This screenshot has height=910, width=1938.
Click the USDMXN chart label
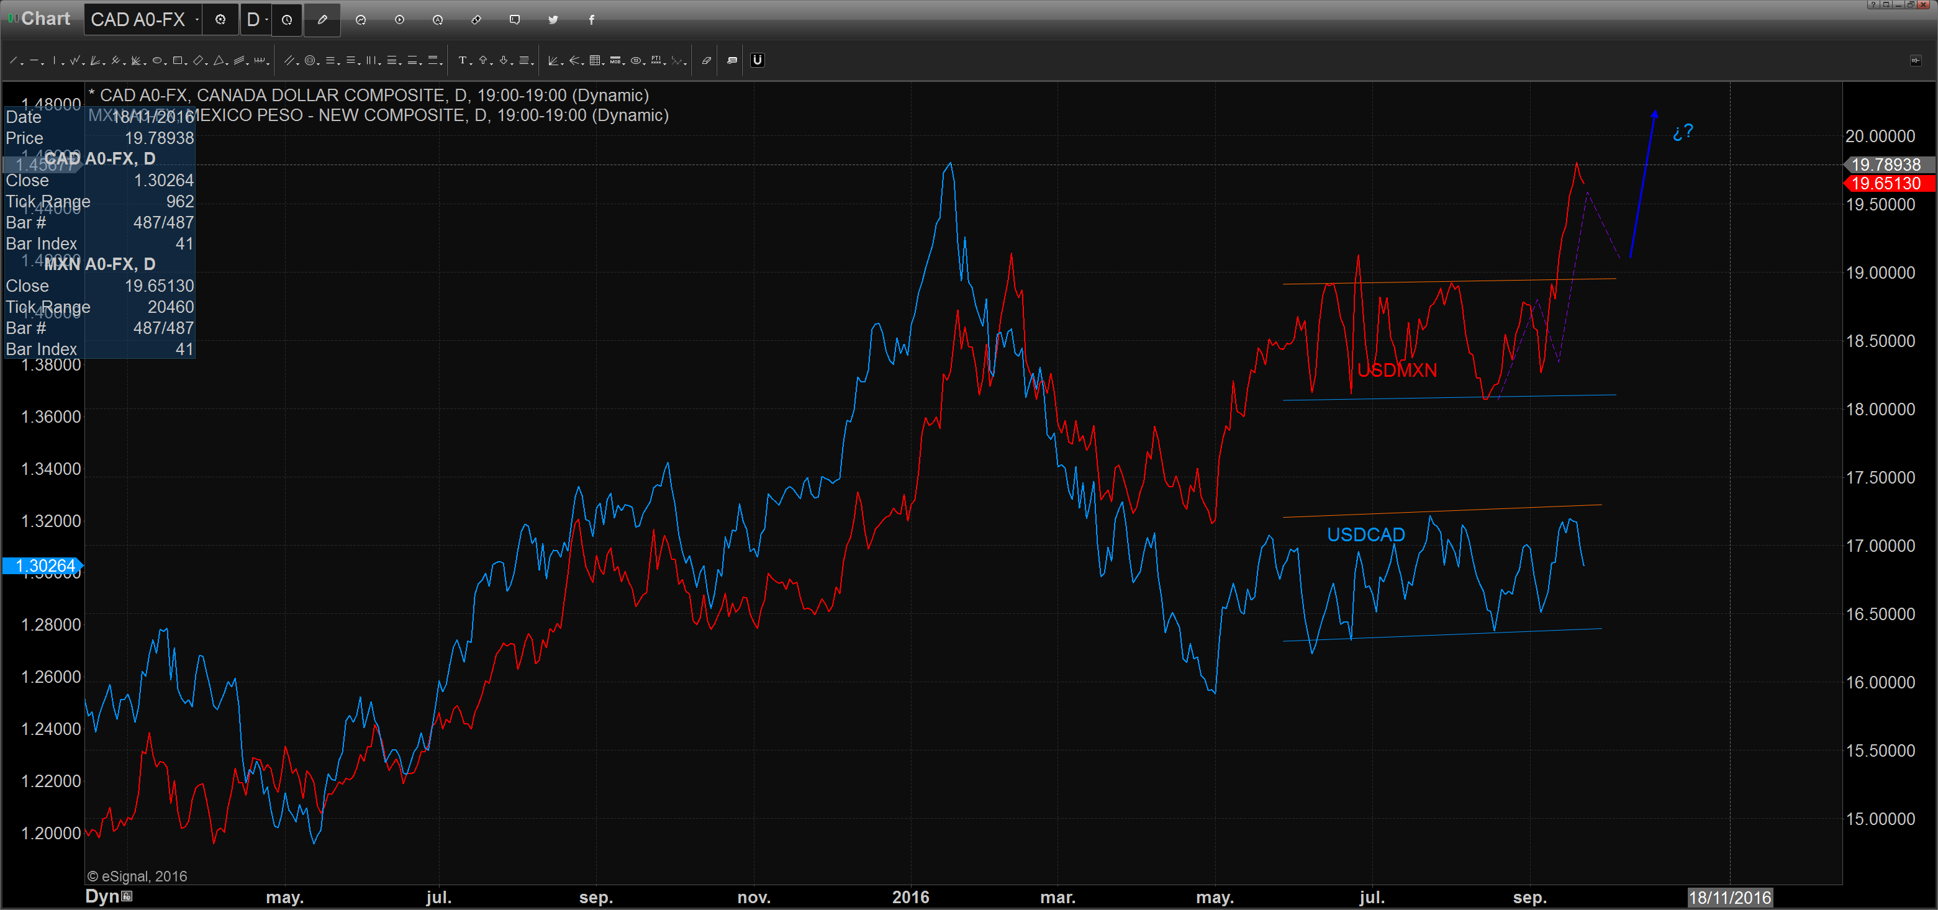coord(1397,370)
